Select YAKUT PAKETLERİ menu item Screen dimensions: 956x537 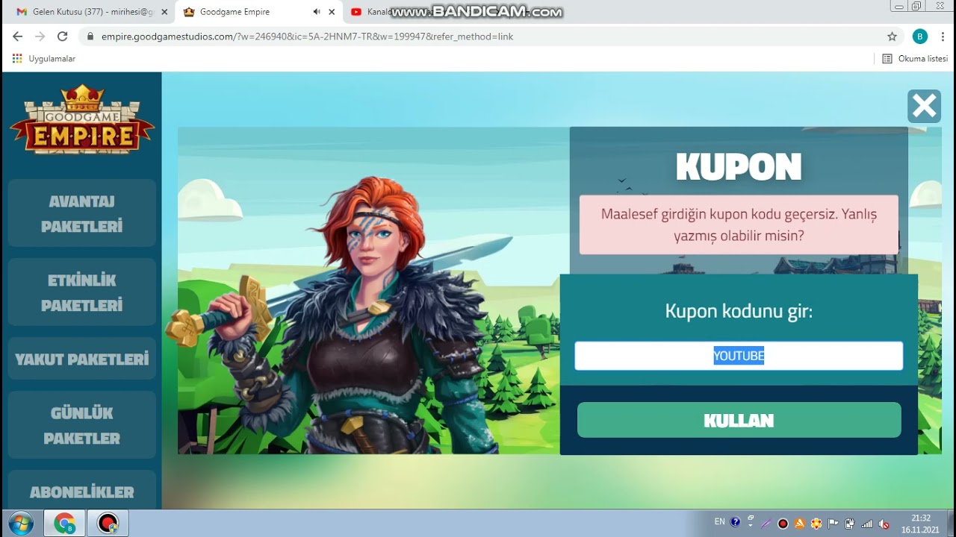click(82, 359)
